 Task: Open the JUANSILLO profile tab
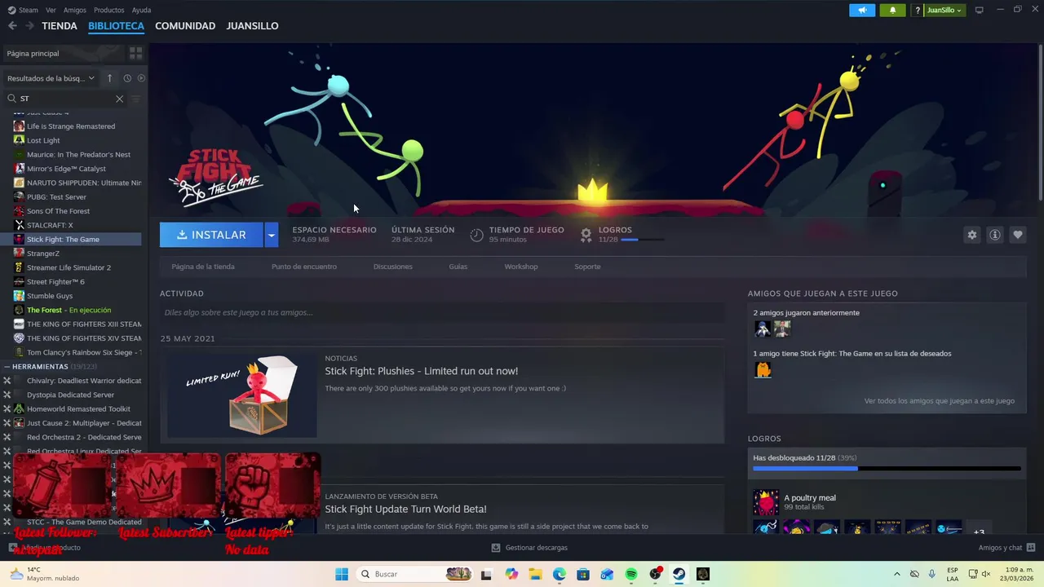(252, 26)
